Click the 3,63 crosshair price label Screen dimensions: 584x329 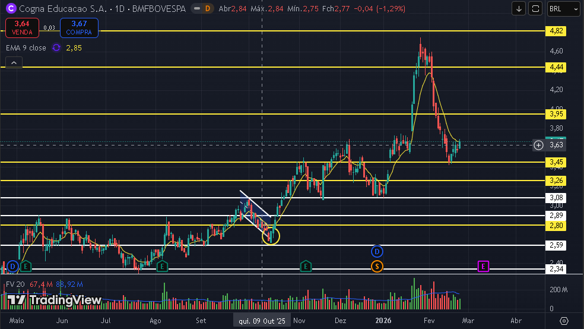pyautogui.click(x=557, y=145)
